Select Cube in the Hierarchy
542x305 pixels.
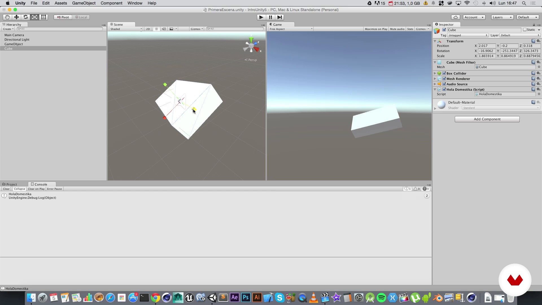point(8,49)
